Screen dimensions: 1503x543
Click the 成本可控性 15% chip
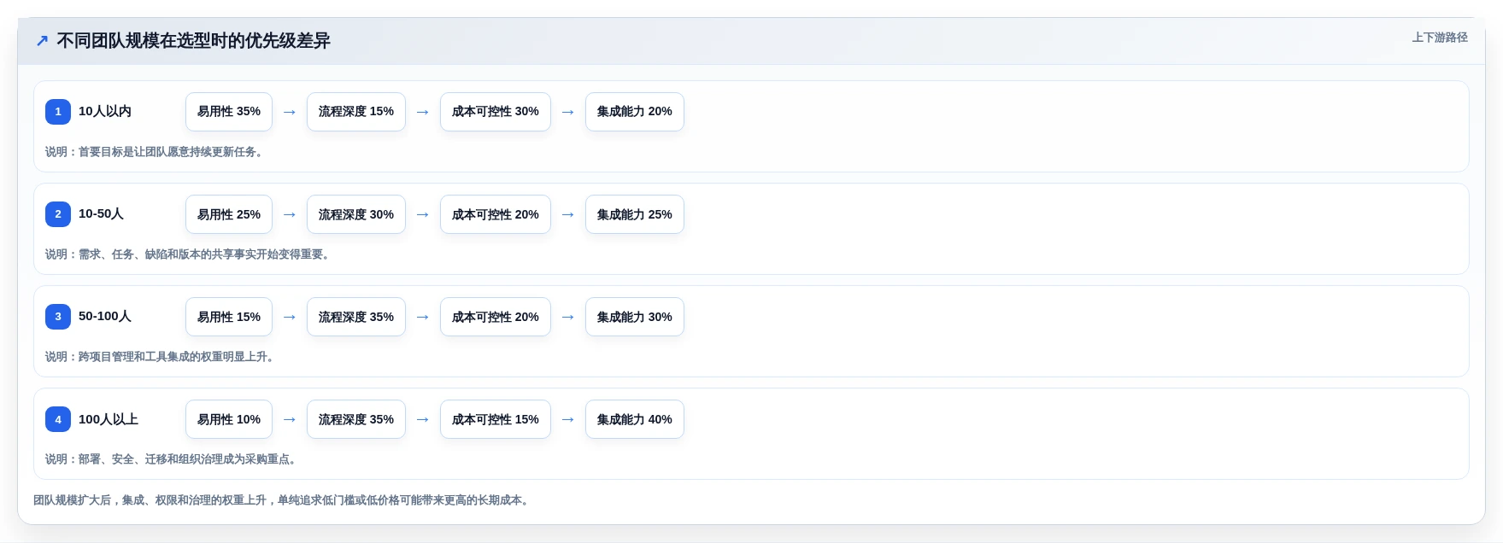pos(496,419)
